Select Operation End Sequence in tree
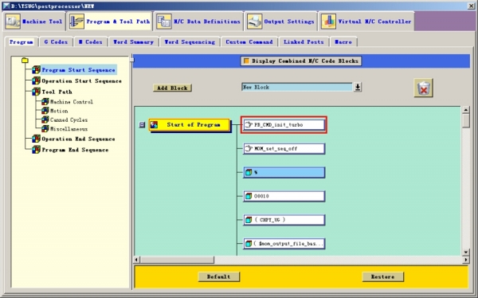 [x=78, y=139]
